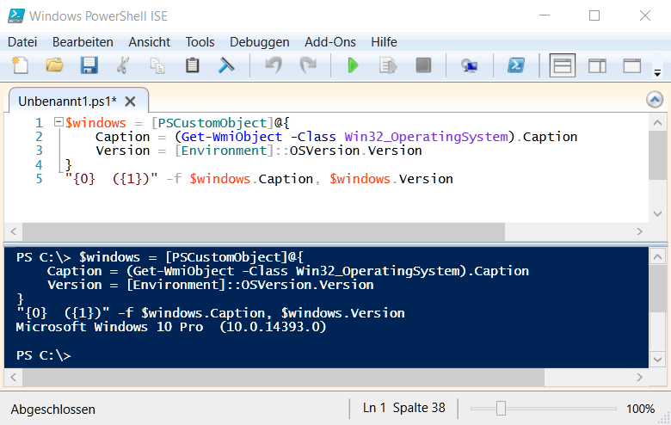This screenshot has width=671, height=425.
Task: Click the console prompt line PS C:\>
Action: tap(44, 355)
